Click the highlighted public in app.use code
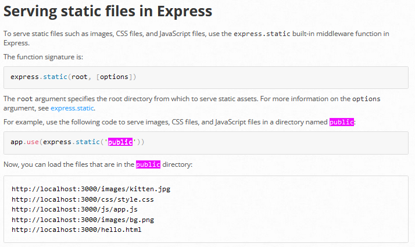 click(x=120, y=142)
